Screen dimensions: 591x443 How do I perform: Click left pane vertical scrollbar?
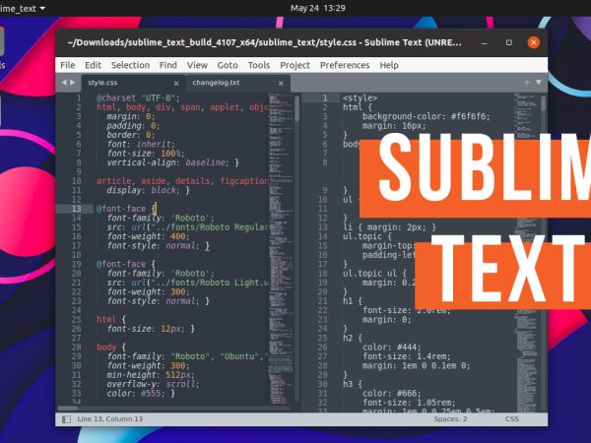[297, 108]
